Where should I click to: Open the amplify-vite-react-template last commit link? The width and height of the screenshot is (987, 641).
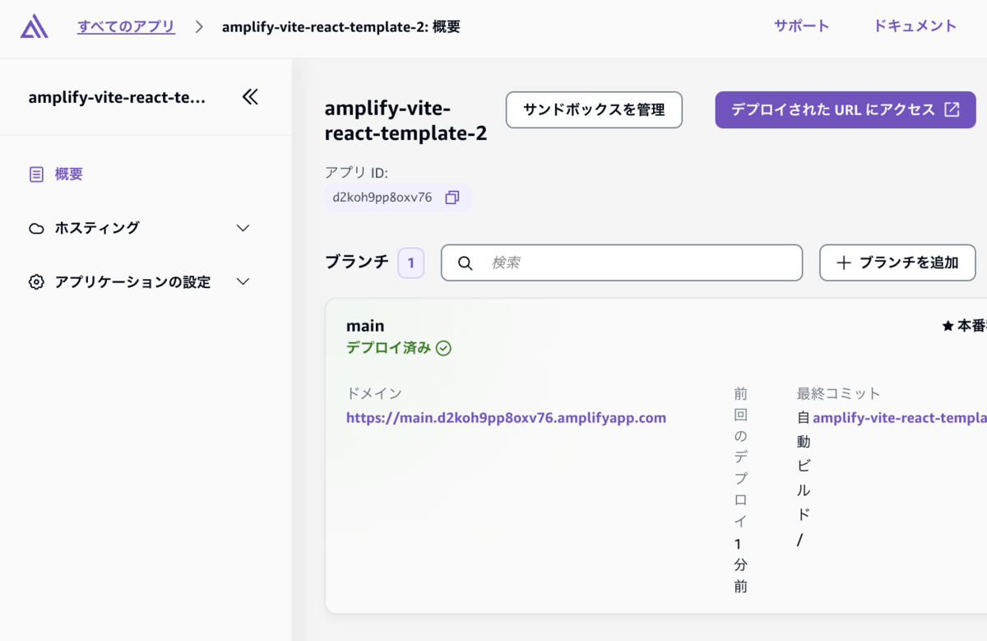click(x=899, y=418)
